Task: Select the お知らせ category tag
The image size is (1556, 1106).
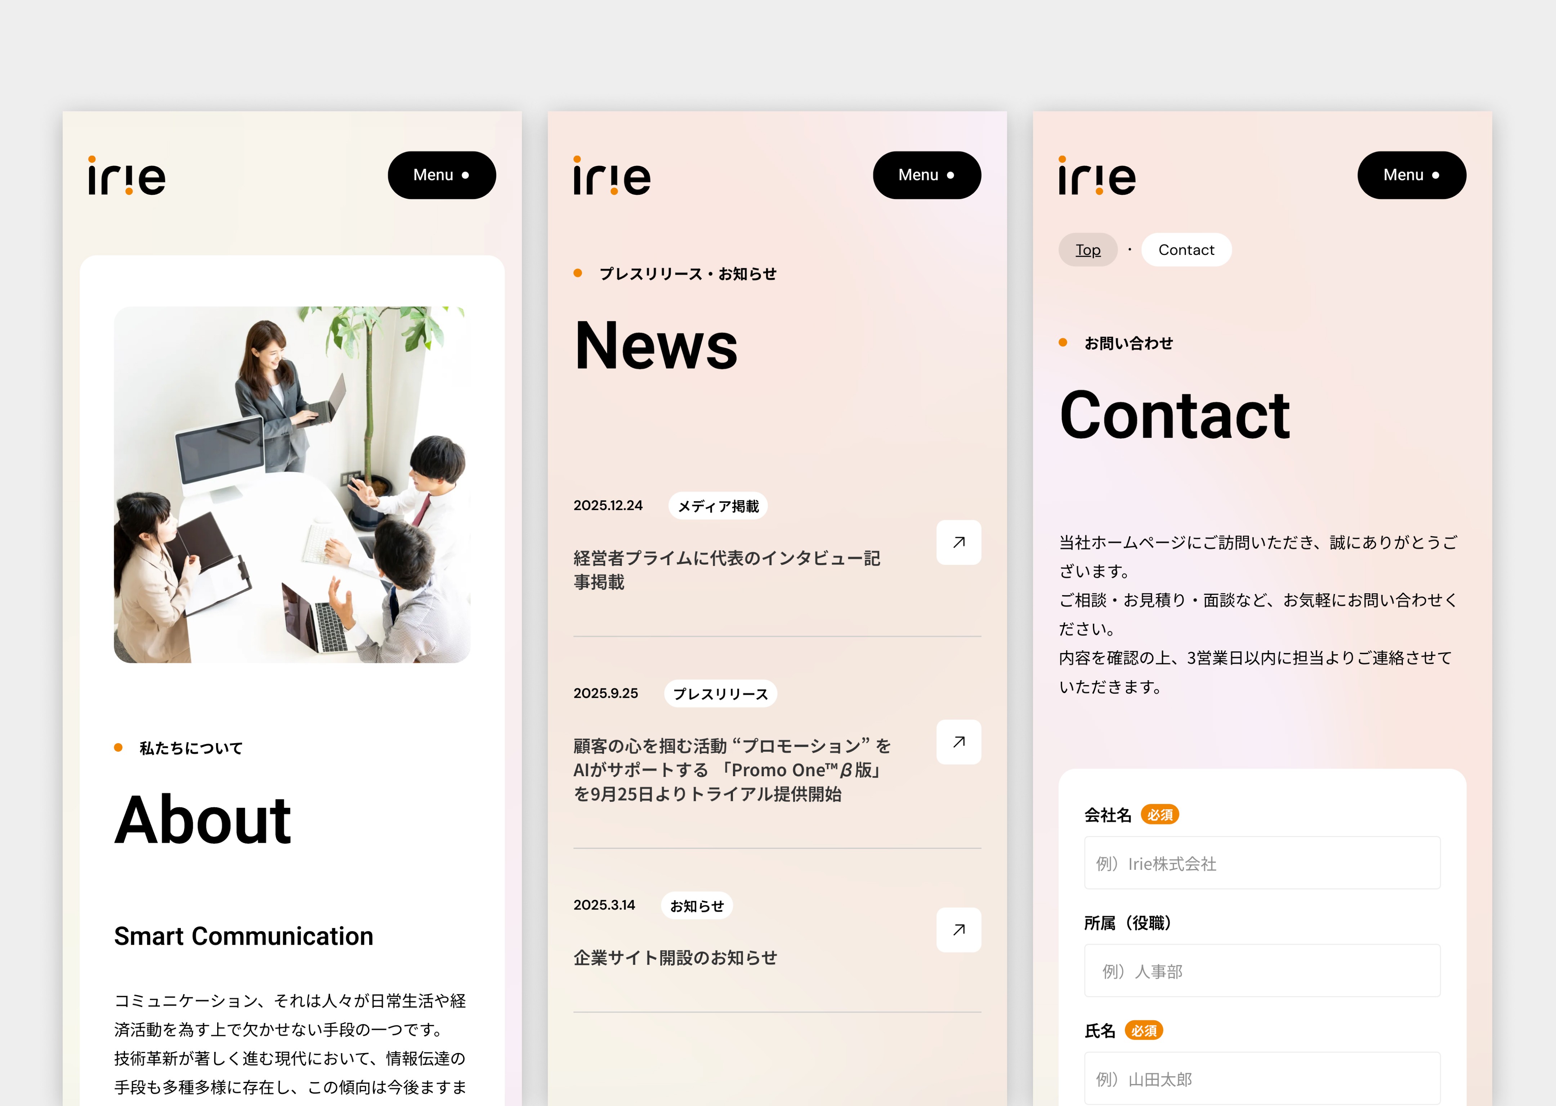Action: click(696, 906)
